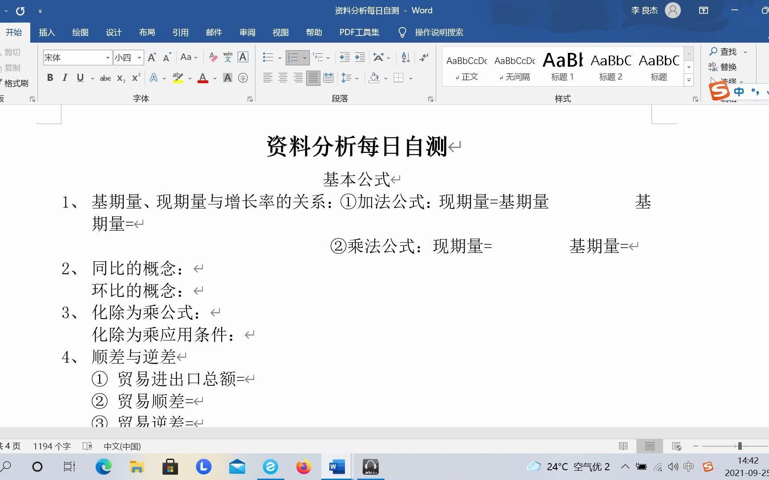Viewport: 769px width, 480px height.
Task: Click the undo/repeat icon in title bar
Action: click(20, 11)
